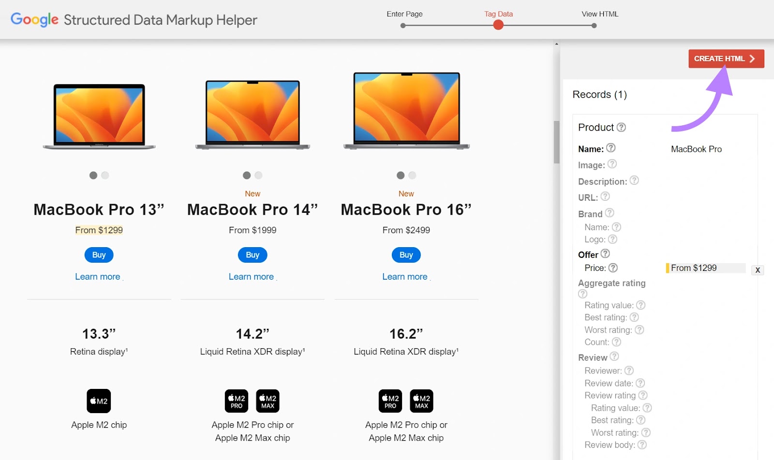This screenshot has width=774, height=460.
Task: Click the page vertical scrollbar thumb
Action: pos(556,142)
